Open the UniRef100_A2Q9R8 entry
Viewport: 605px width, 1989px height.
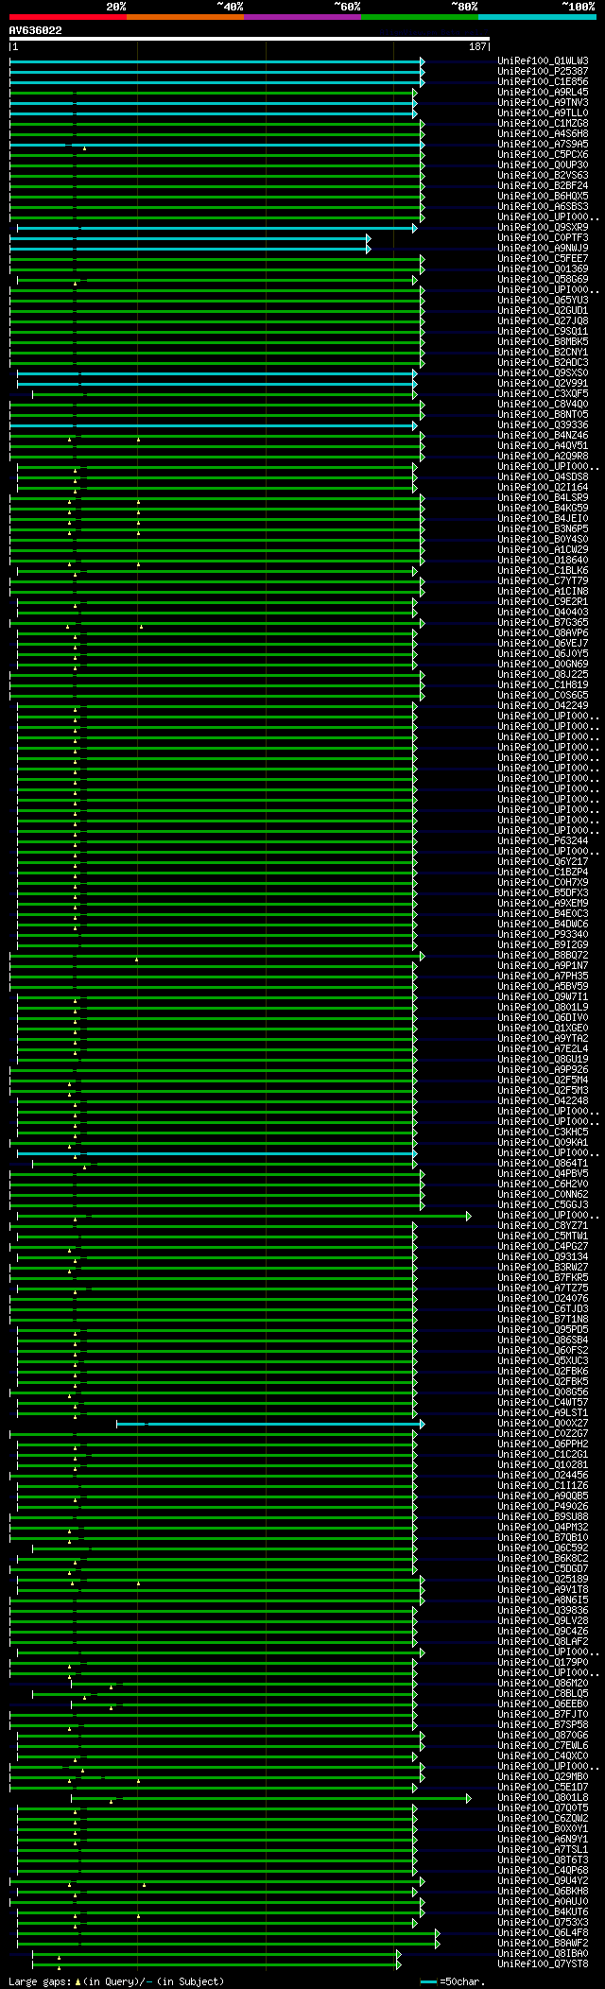point(544,457)
